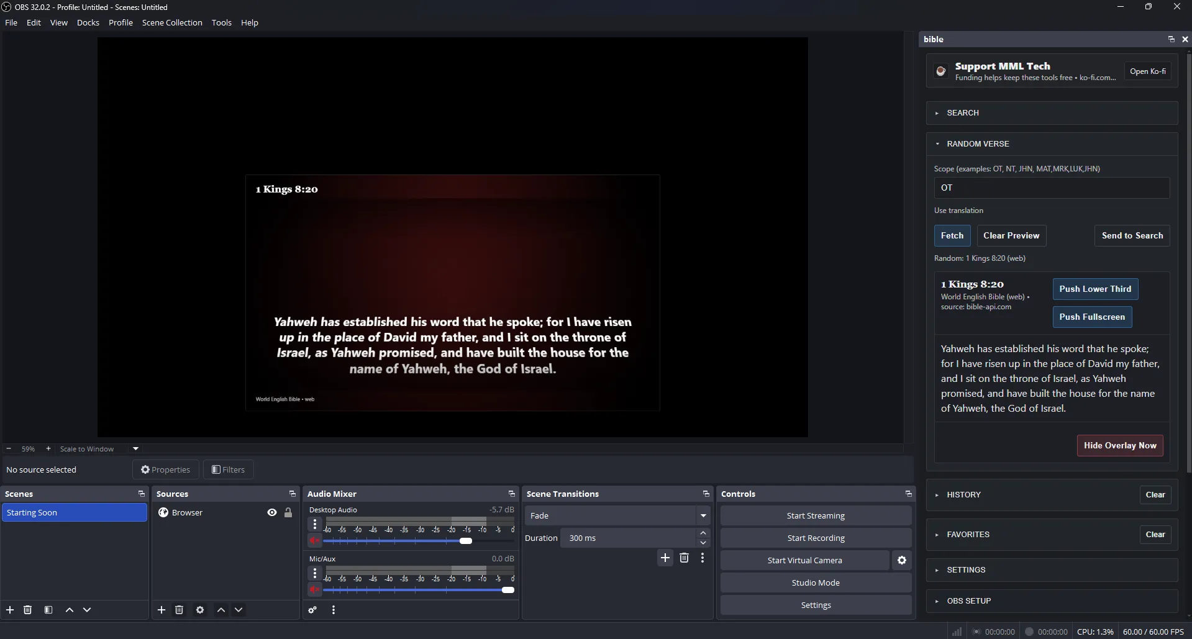Open scene filters icon in Scenes toolbar

tap(48, 610)
